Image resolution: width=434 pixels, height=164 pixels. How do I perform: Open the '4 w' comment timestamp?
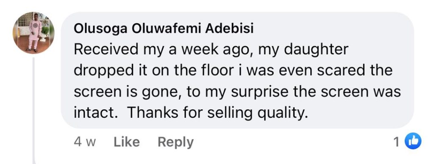pyautogui.click(x=85, y=142)
